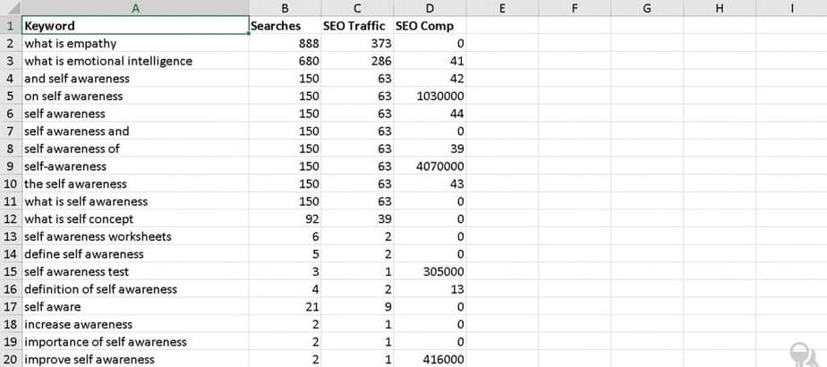The width and height of the screenshot is (827, 367).
Task: Click the Searches value 21
Action: coord(285,306)
